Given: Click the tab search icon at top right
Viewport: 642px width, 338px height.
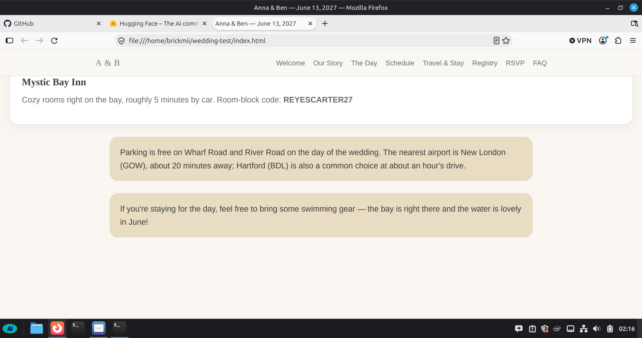Looking at the screenshot, I should pos(634,23).
